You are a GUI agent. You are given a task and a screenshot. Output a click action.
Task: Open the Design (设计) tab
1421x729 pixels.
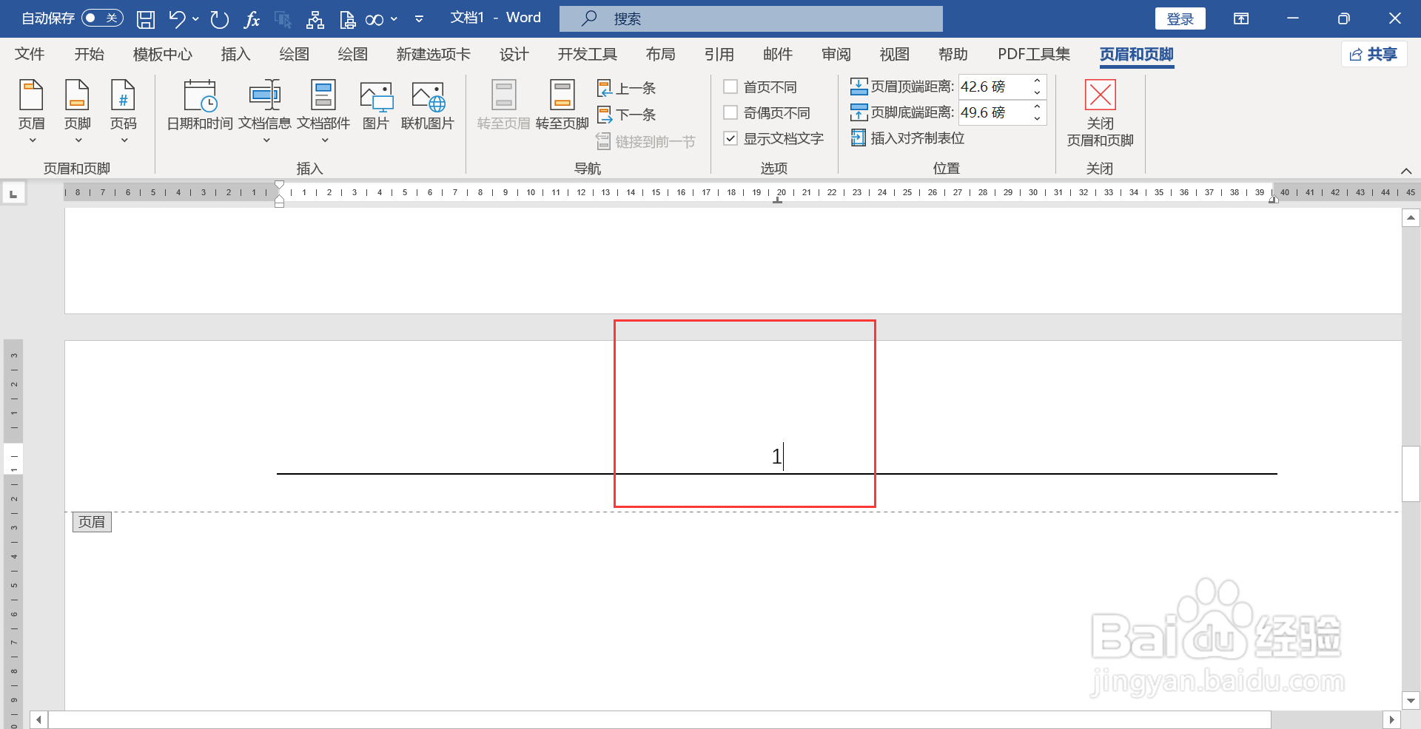514,54
